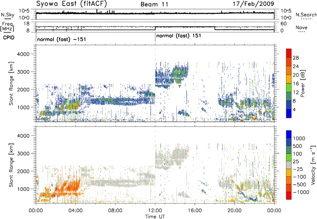Click the "Slant Range [km]" label of velocity panel

[11, 165]
